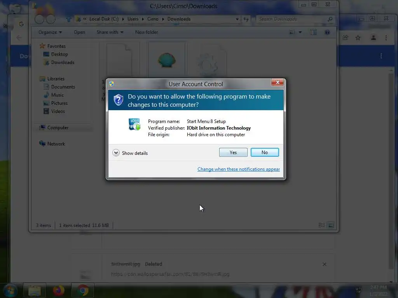This screenshot has height=298, width=398.
Task: Click the IObit installer program icon
Action: [134, 125]
